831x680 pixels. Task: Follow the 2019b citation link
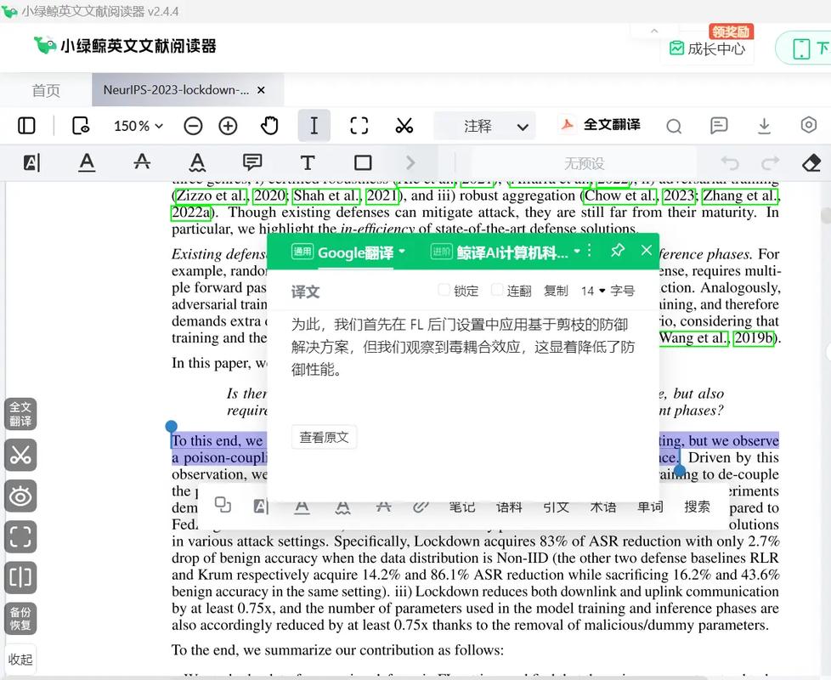754,337
